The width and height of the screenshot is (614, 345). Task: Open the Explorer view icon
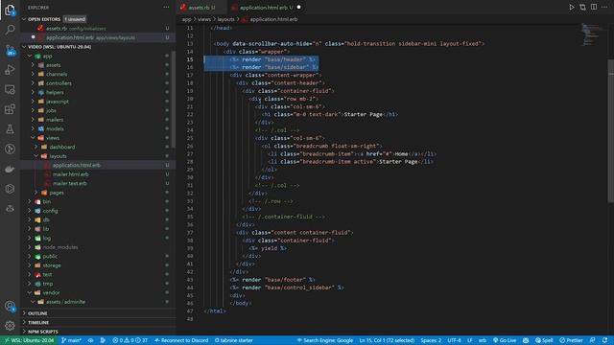(10, 10)
